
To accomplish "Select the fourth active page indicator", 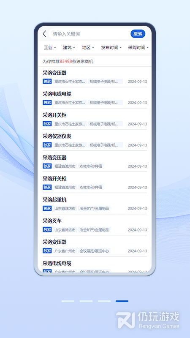I will pos(122,301).
